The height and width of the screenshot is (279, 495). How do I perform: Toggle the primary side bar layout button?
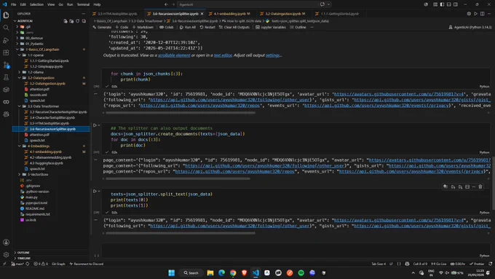[x=442, y=4]
